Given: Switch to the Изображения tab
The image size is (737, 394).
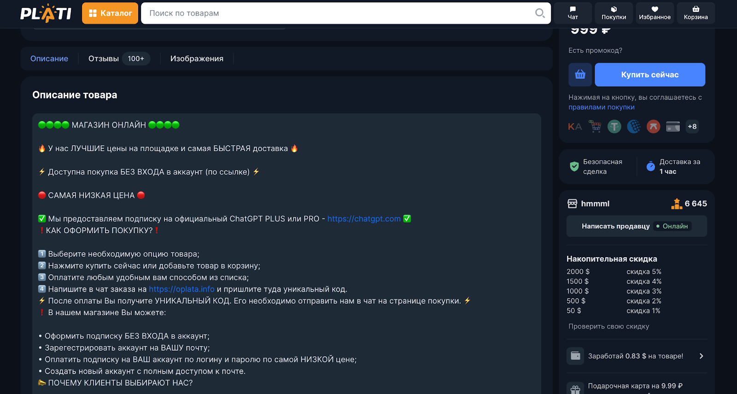Looking at the screenshot, I should [197, 59].
